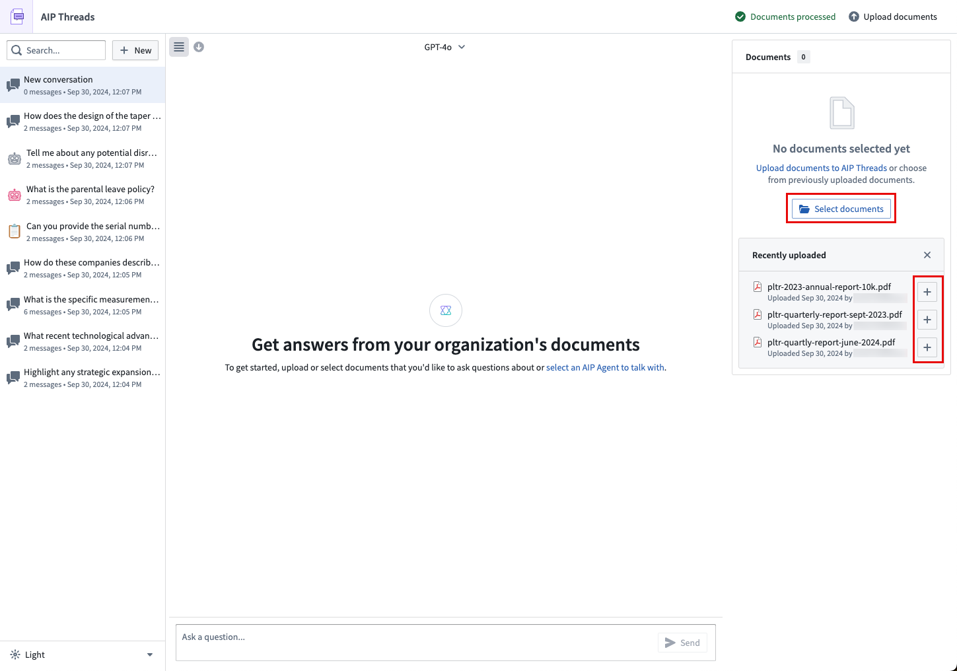Click the pltr-2023-annual-report-10k.pdf file name
The height and width of the screenshot is (671, 957).
click(829, 287)
